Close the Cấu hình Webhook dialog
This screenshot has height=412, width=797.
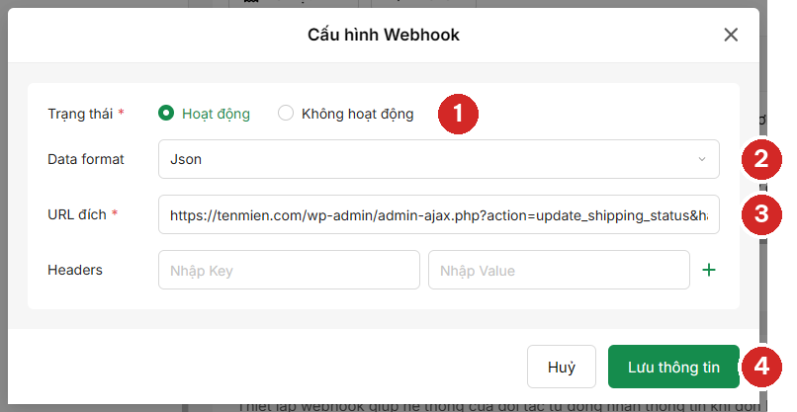(x=731, y=35)
